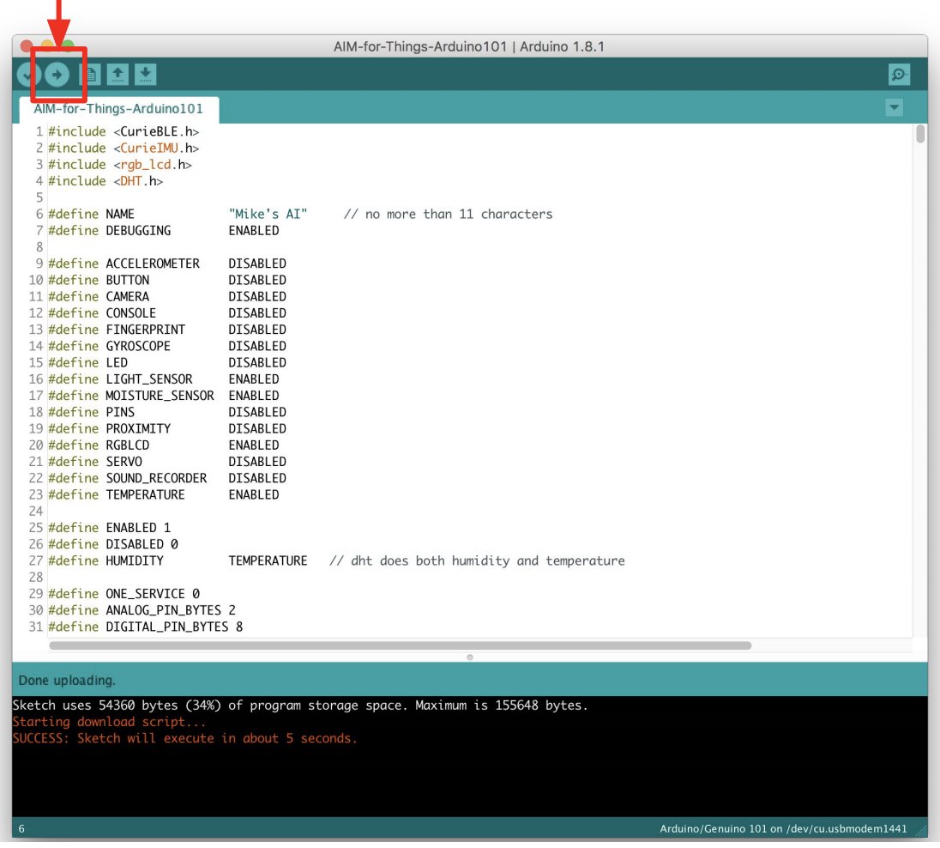Click ENABLED value next to MOISTURE_SENSOR

254,396
